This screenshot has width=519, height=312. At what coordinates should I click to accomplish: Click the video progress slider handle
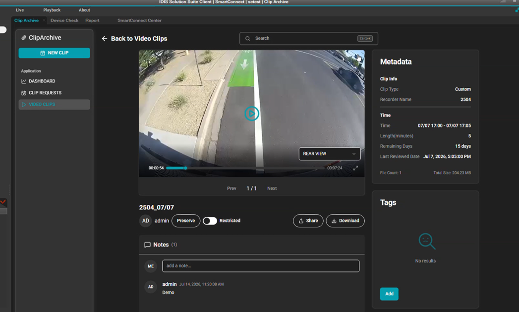click(185, 168)
